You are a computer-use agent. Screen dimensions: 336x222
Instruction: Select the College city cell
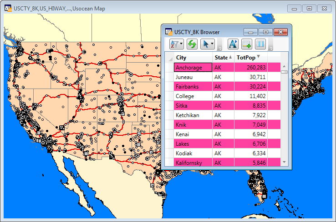193,96
